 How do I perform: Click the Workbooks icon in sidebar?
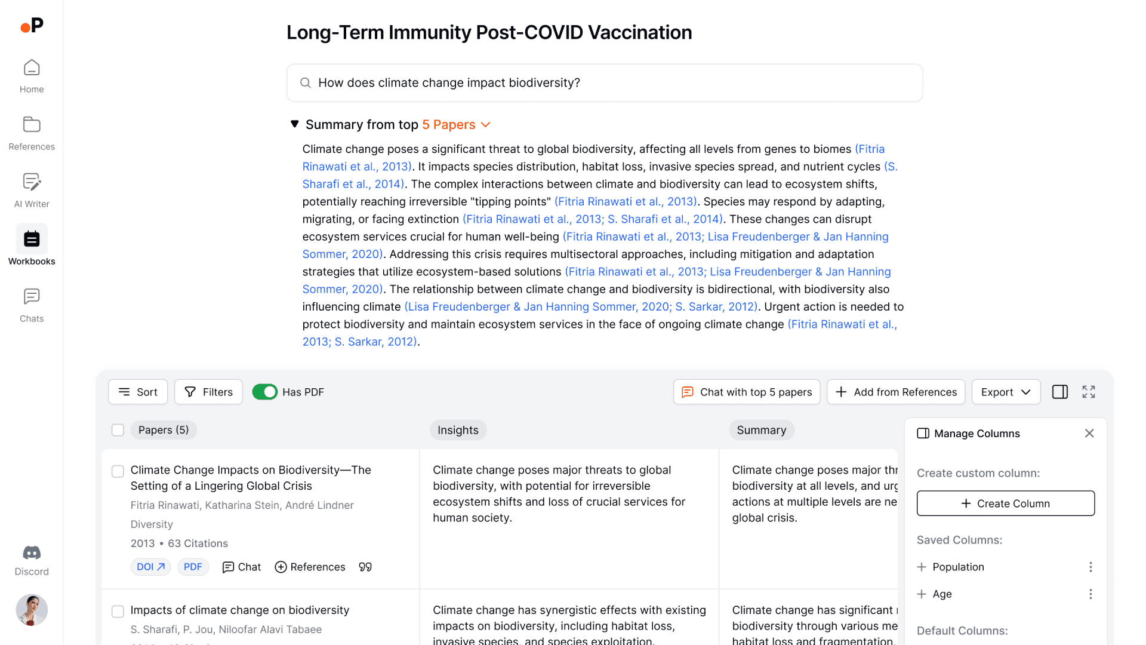(x=32, y=239)
